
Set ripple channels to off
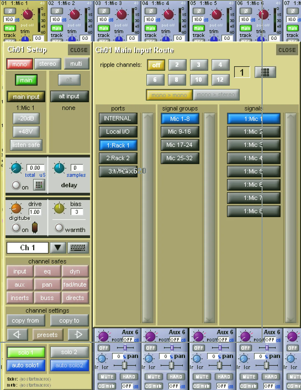156,65
